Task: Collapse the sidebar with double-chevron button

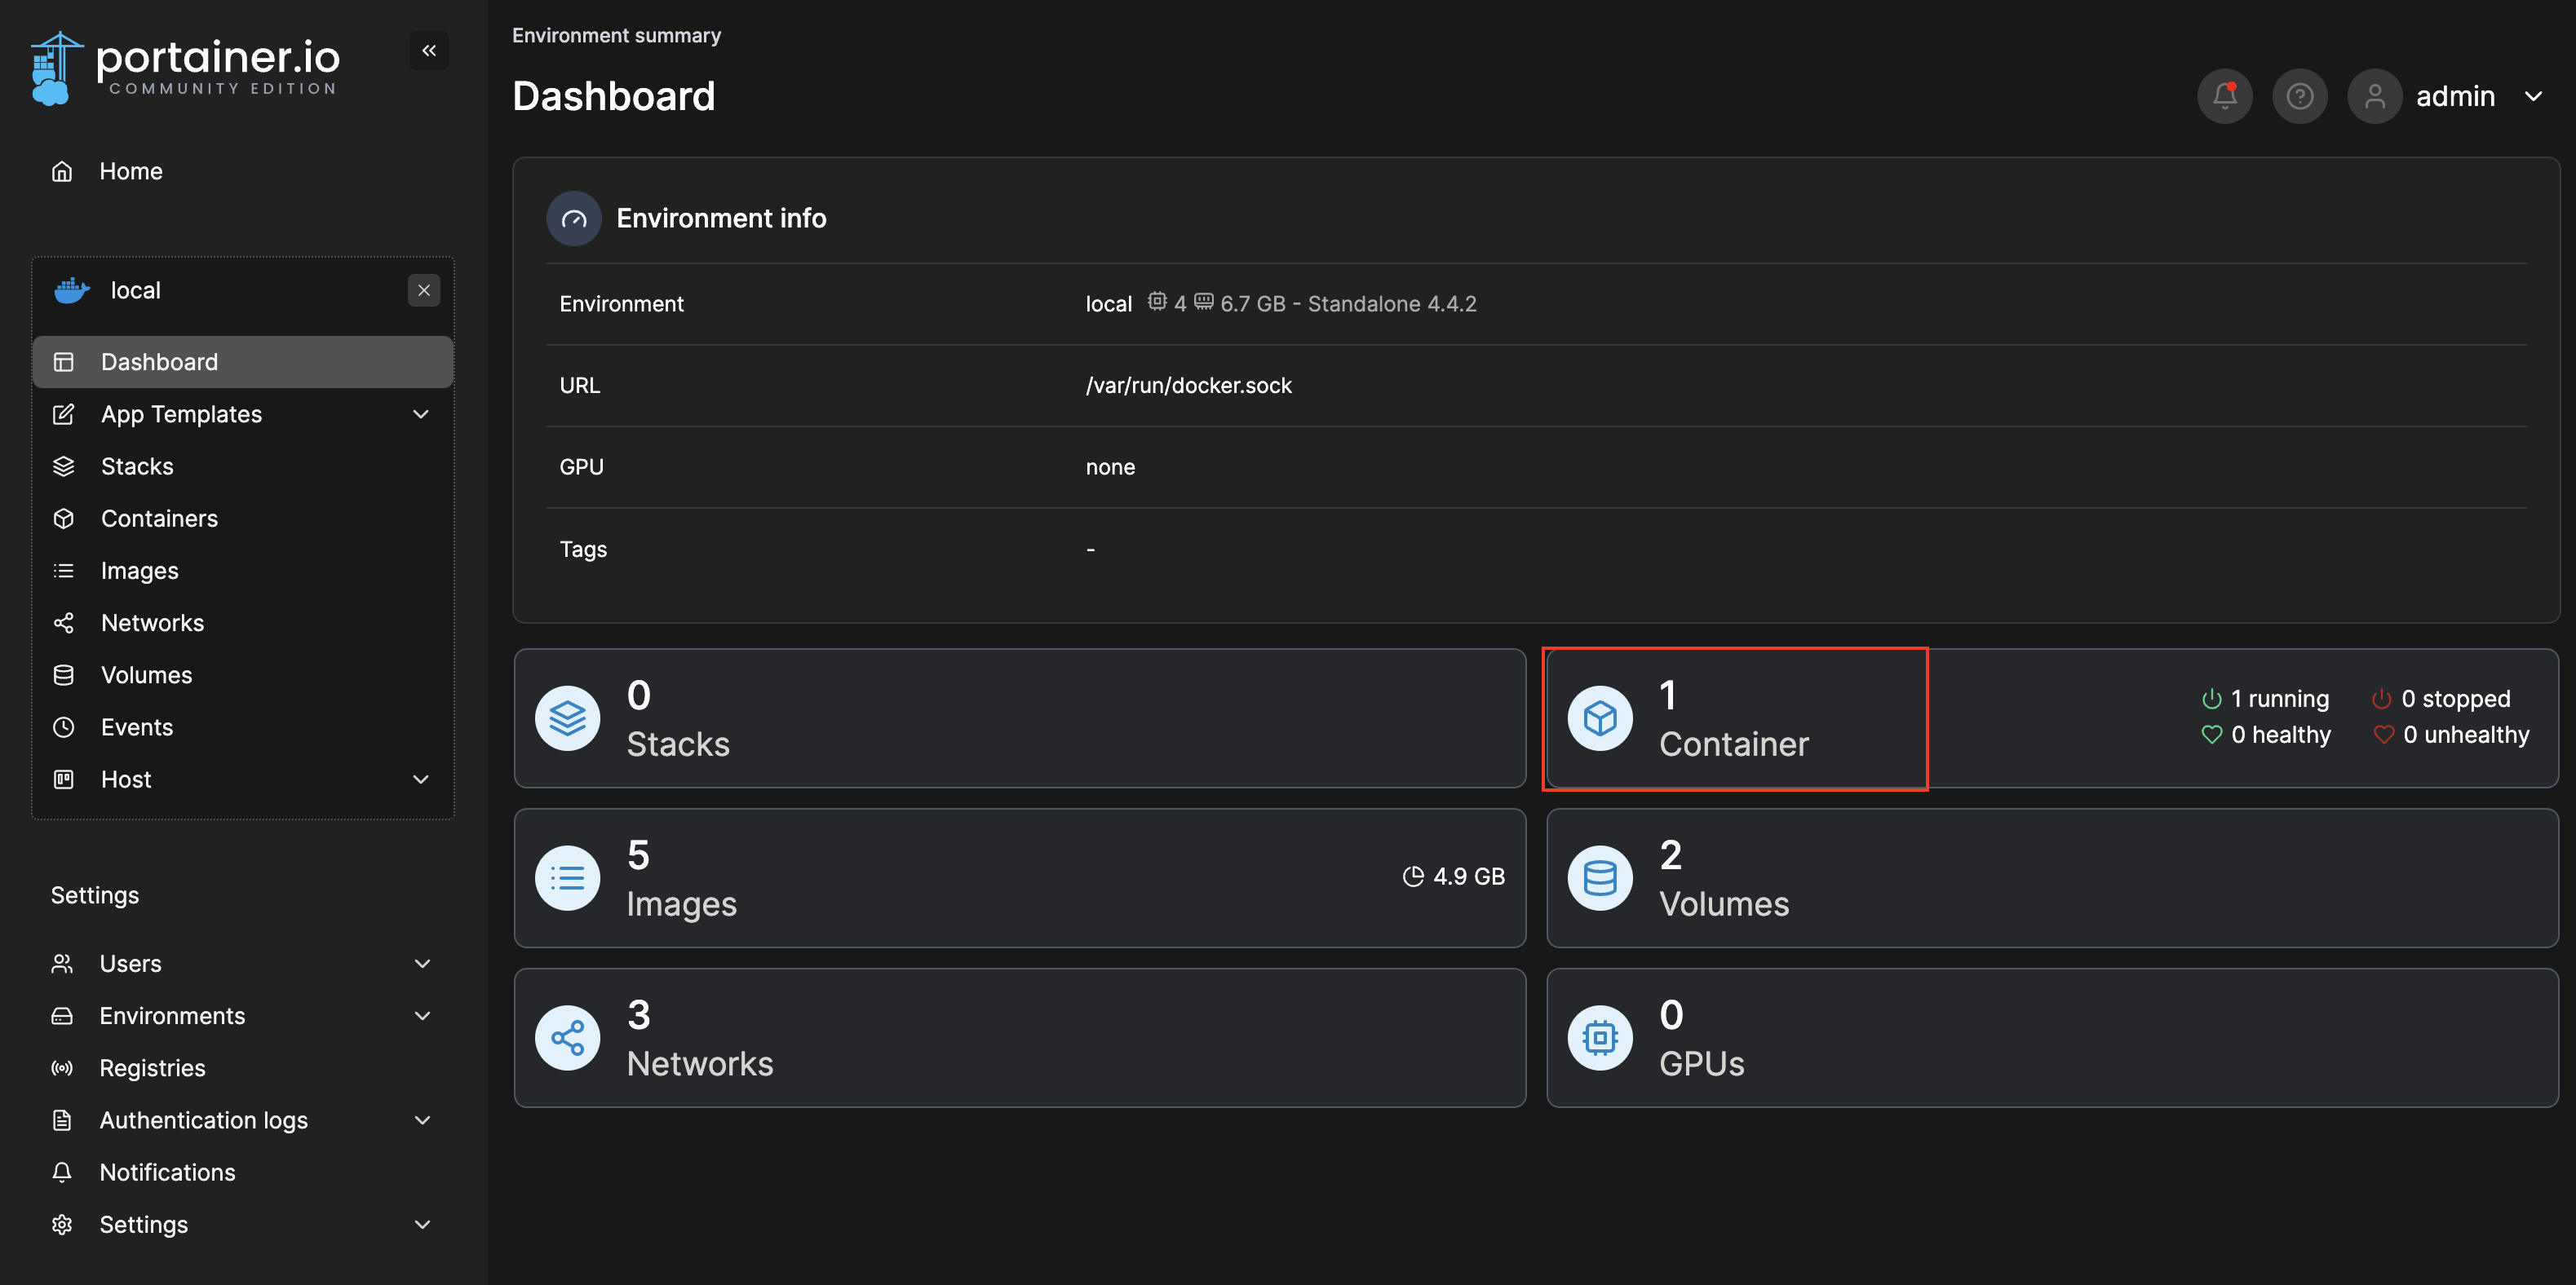Action: click(x=429, y=51)
